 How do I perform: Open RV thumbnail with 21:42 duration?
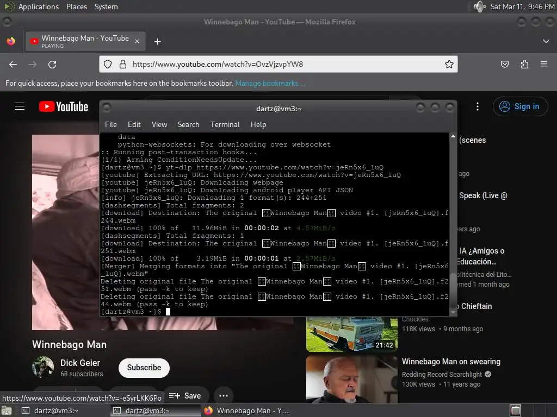[352, 334]
